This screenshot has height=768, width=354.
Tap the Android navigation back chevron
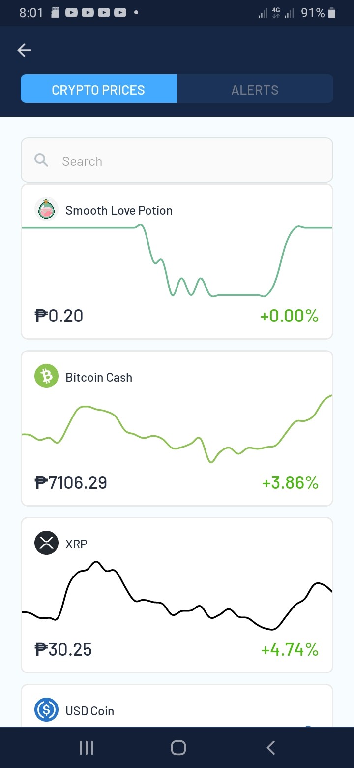click(x=270, y=748)
